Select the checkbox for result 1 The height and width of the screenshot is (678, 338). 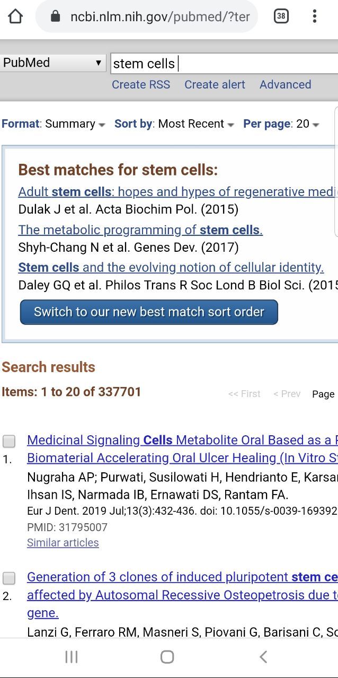[9, 441]
